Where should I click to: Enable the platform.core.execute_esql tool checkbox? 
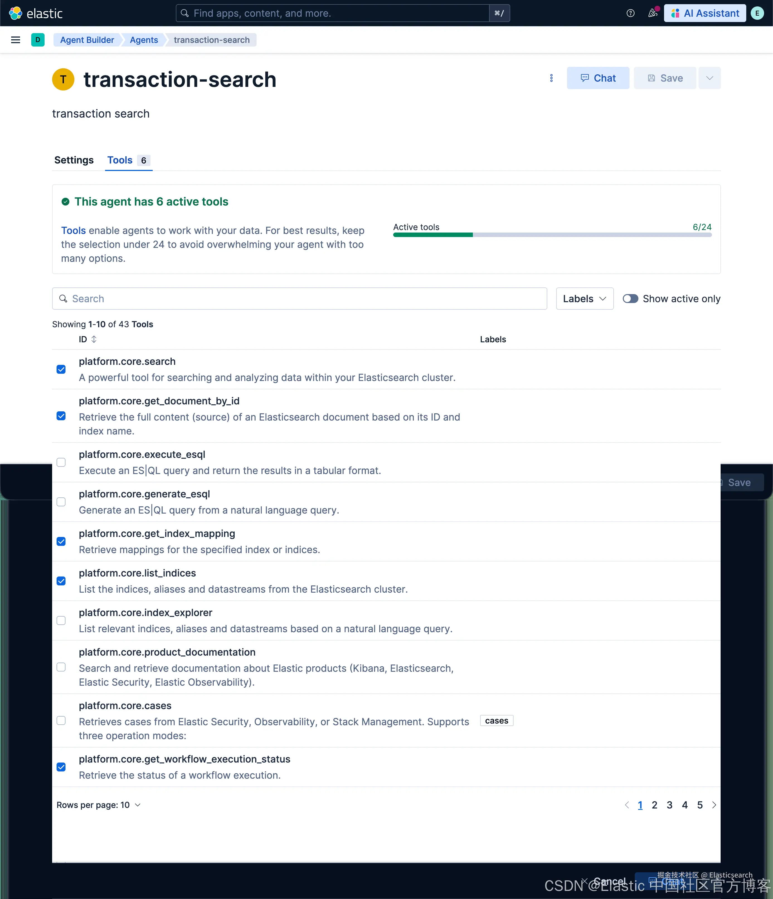(x=61, y=462)
